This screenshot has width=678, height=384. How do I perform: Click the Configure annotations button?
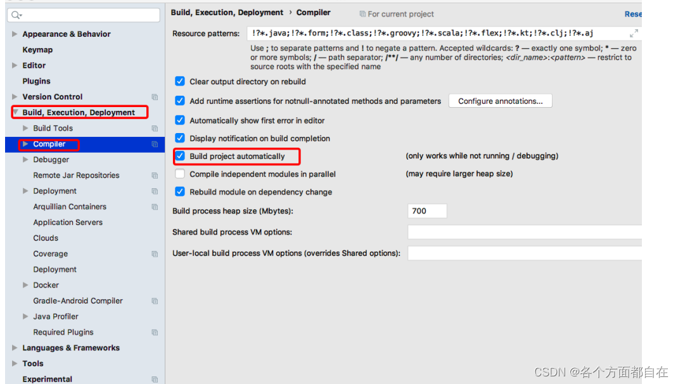tap(500, 100)
